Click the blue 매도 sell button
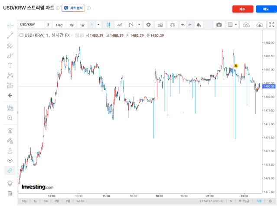This screenshot has height=206, width=277. [265, 9]
